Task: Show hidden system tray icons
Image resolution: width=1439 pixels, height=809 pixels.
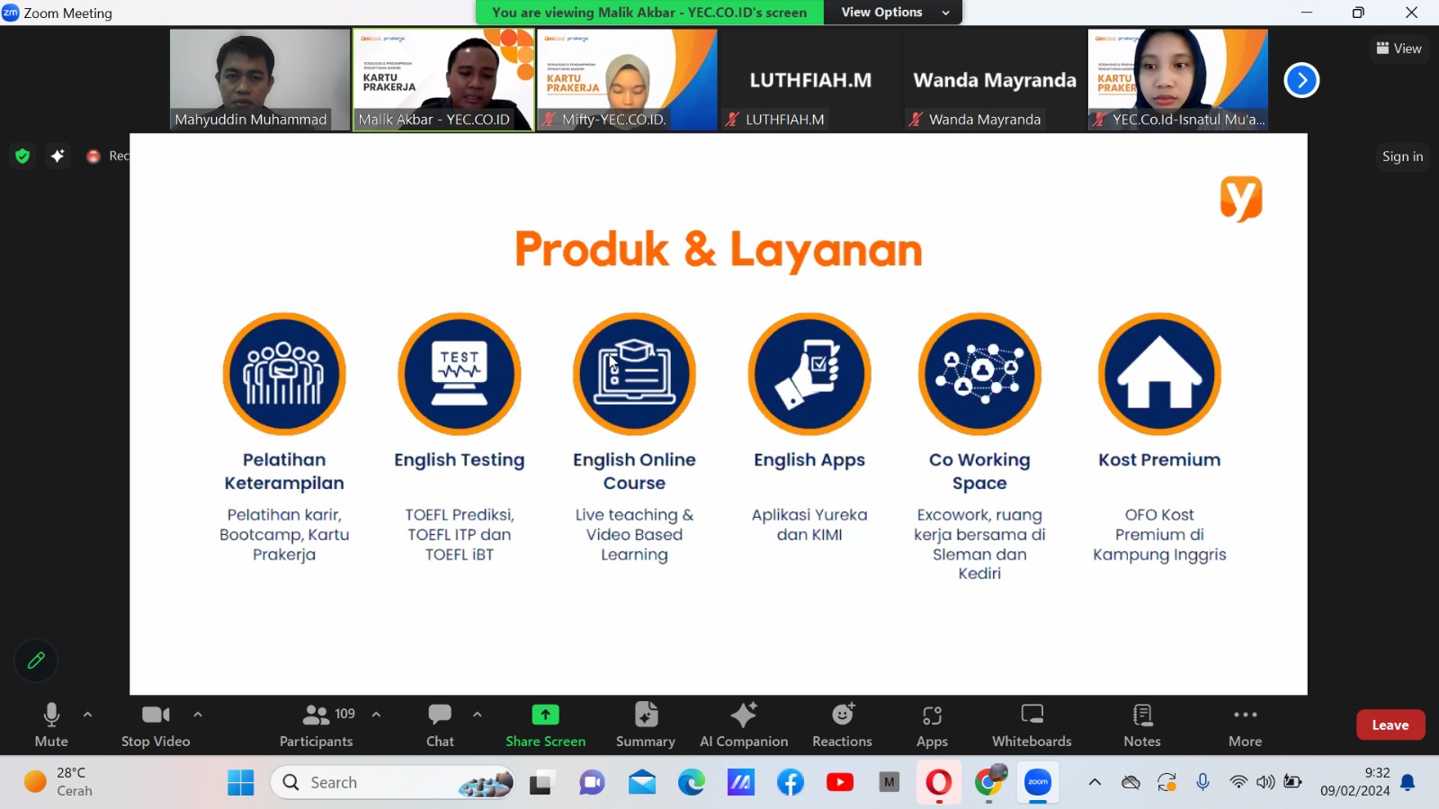Action: [1095, 782]
